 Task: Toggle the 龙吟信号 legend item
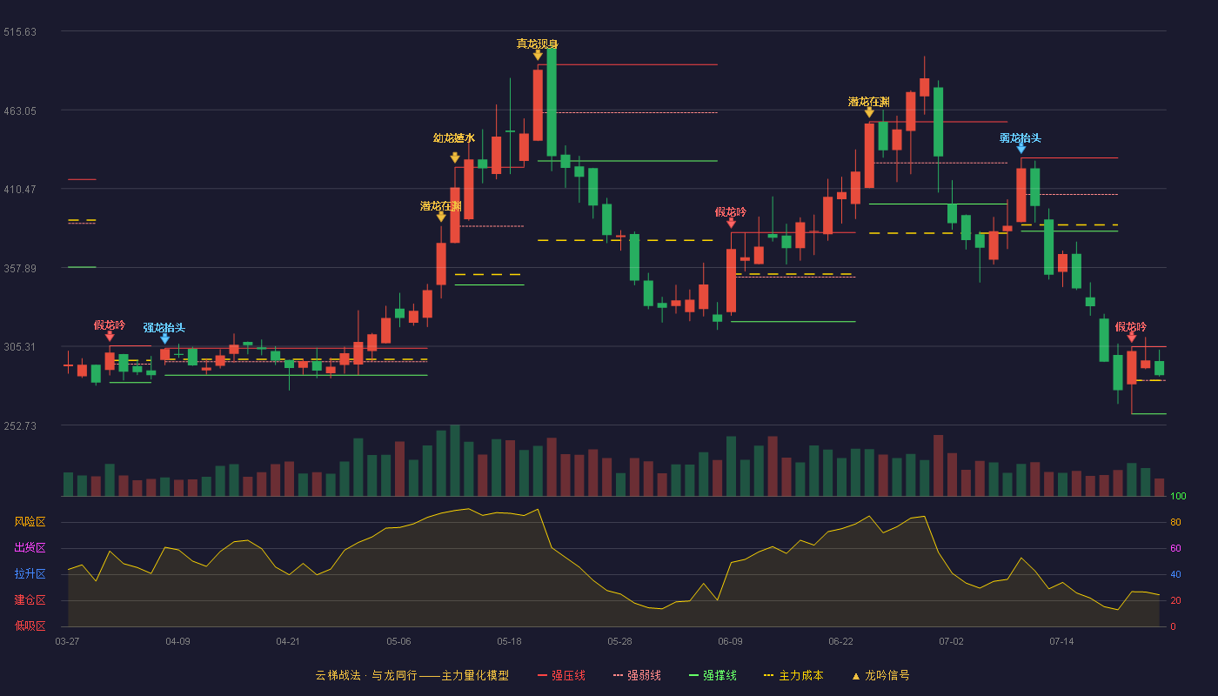880,675
